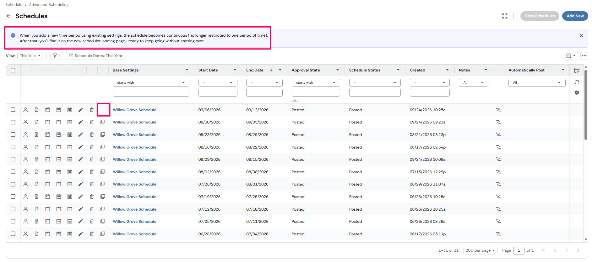Image resolution: width=592 pixels, height=262 pixels.
Task: Click the Add New button
Action: coord(575,16)
